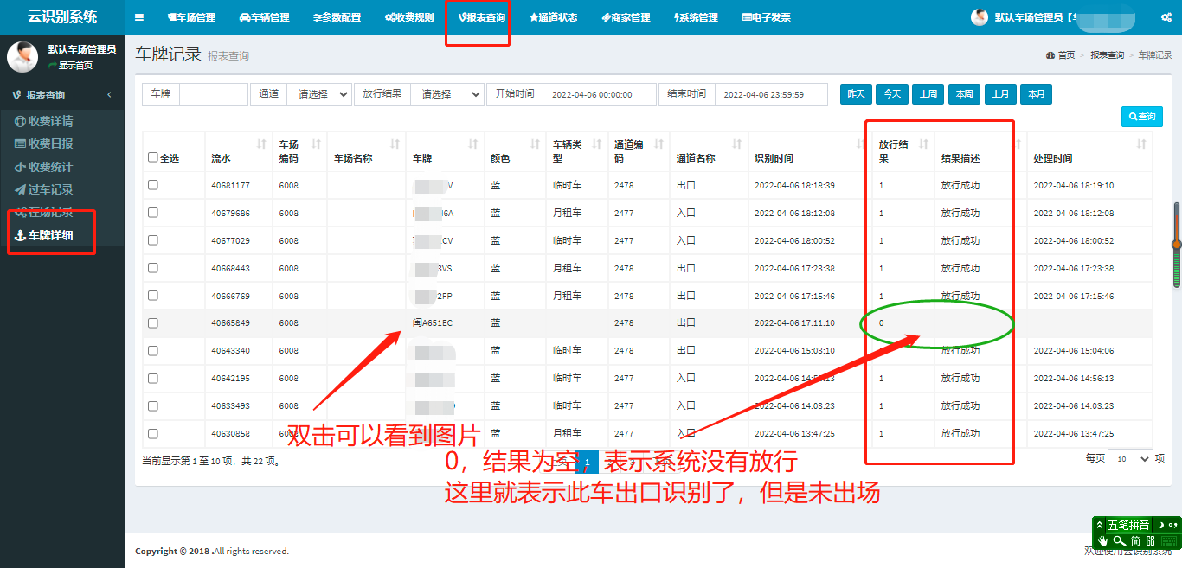The image size is (1182, 568).
Task: Collapse the 报表查询 sidebar section chevron
Action: [109, 95]
